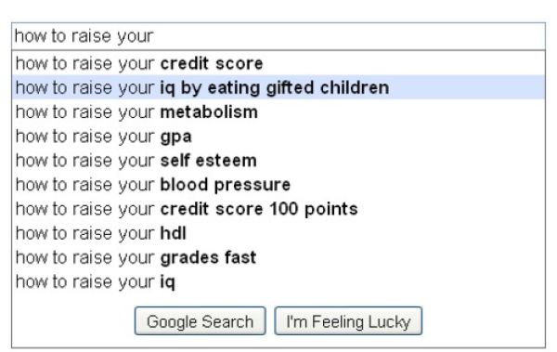
Task: Click the Google Search button
Action: coord(200,321)
